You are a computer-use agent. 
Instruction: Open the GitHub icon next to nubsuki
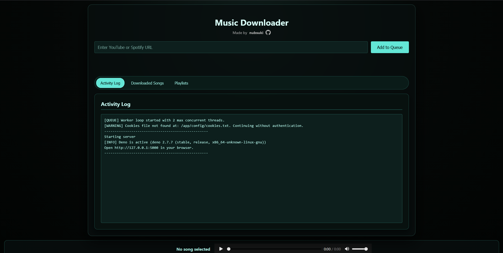pyautogui.click(x=268, y=32)
